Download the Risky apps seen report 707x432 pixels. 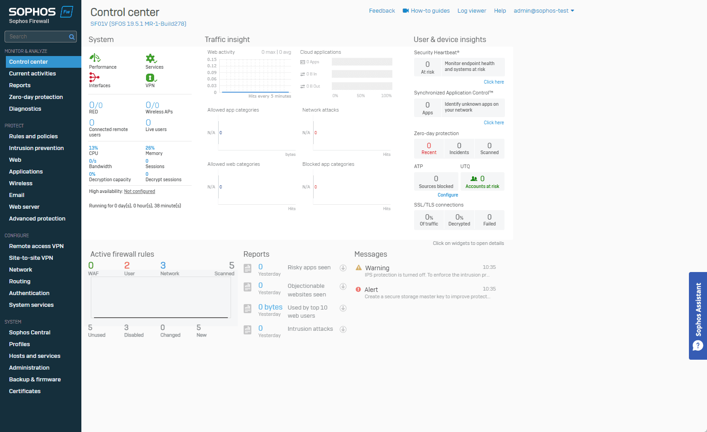(343, 268)
